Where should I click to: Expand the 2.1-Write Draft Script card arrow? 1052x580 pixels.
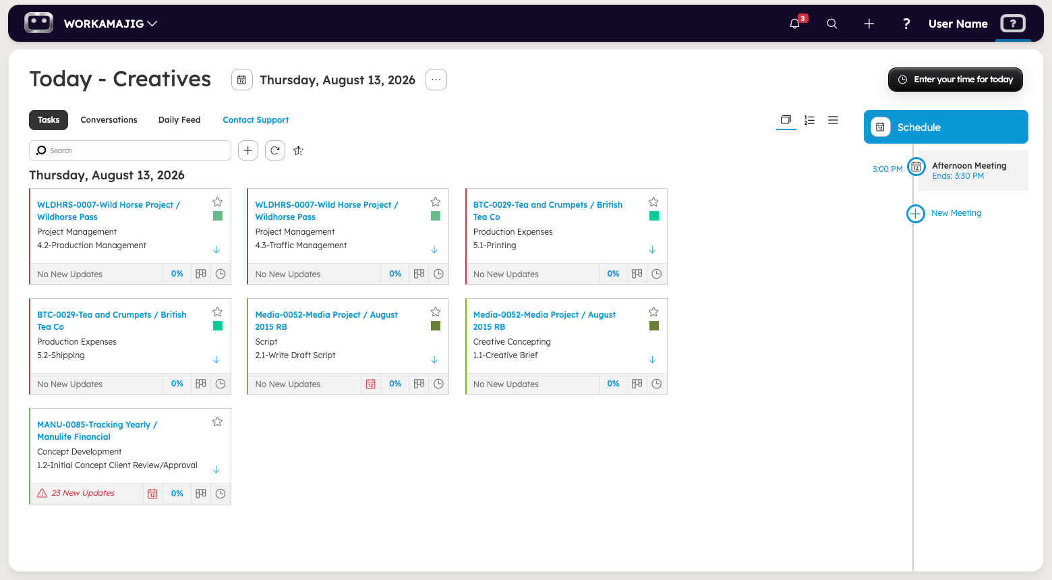tap(434, 359)
